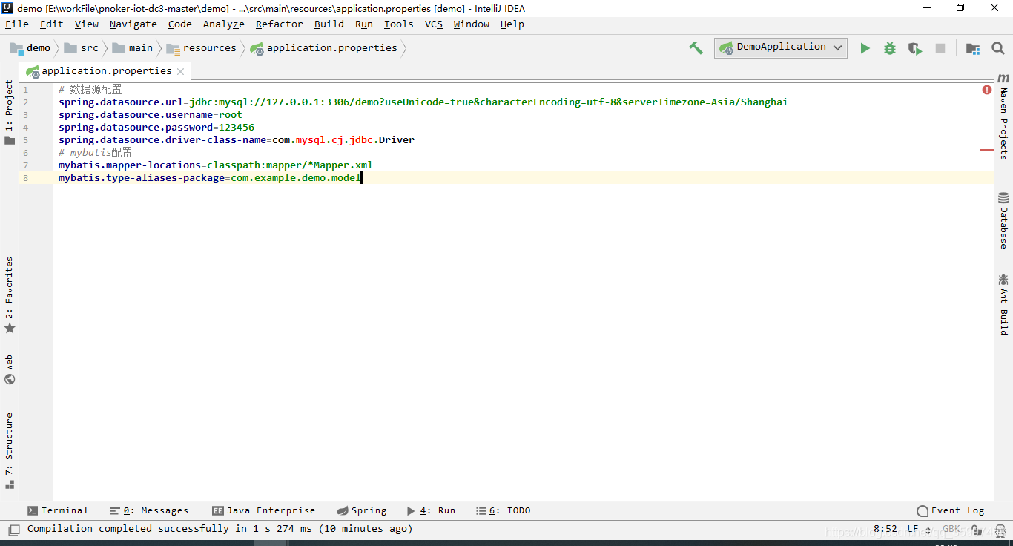Click the Build Project hammer icon
This screenshot has height=546, width=1013.
pyautogui.click(x=696, y=47)
